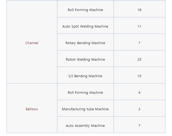
Task: Click Robot Welding Machine cell
Action: tap(85, 59)
